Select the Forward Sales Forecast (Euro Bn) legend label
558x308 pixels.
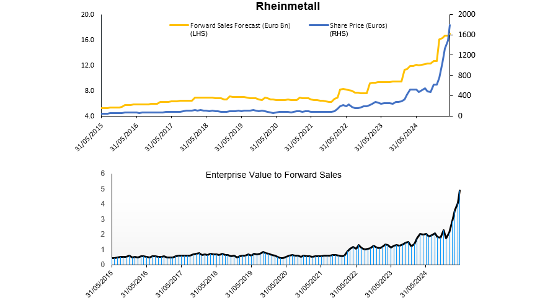point(240,25)
